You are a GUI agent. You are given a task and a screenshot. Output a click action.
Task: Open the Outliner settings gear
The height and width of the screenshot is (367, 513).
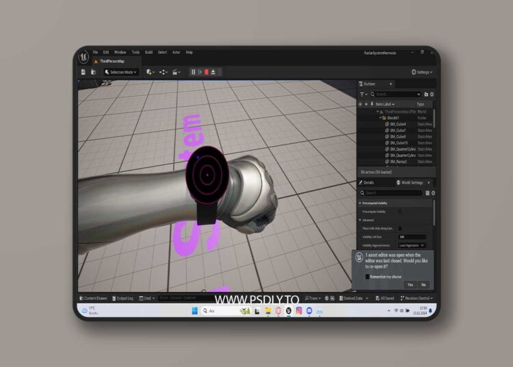click(x=432, y=94)
